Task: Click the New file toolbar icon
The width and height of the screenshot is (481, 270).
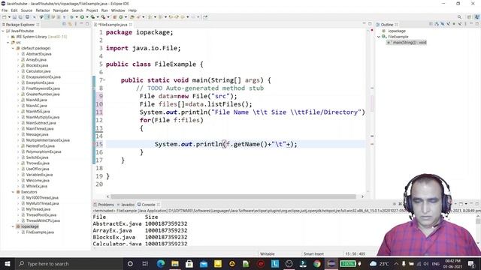Action: pos(5,17)
